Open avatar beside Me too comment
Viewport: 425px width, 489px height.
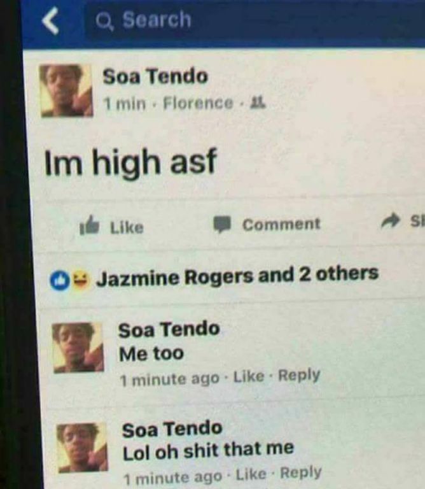tap(78, 348)
